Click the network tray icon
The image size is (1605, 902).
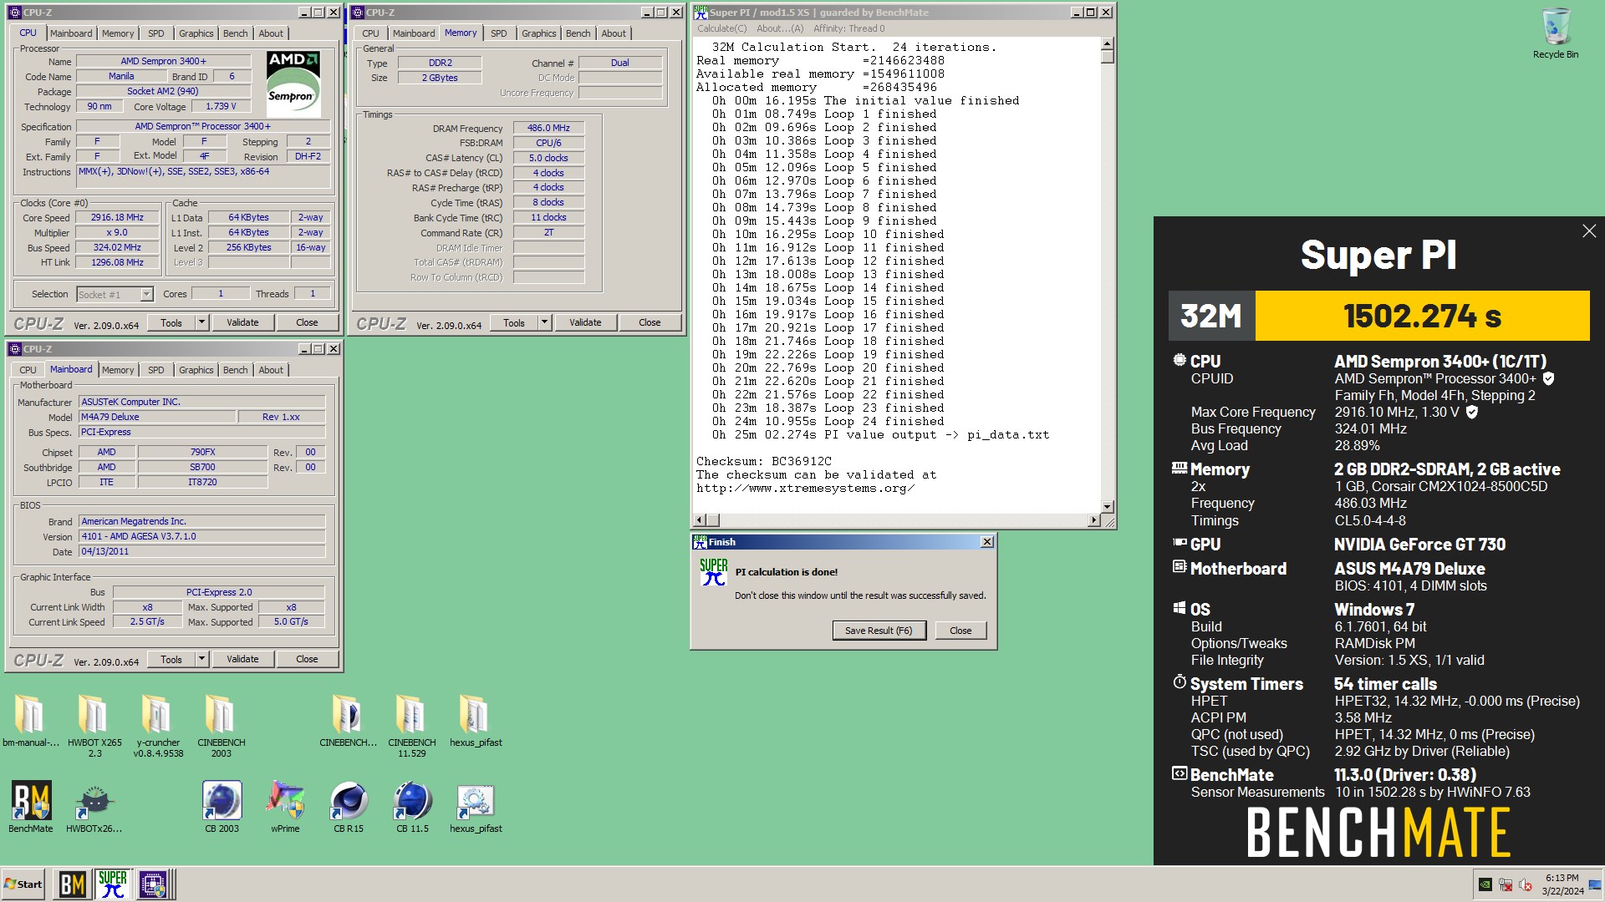click(1506, 884)
